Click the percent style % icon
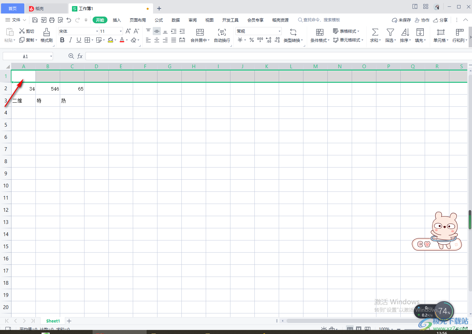This screenshot has width=472, height=334. tap(252, 40)
